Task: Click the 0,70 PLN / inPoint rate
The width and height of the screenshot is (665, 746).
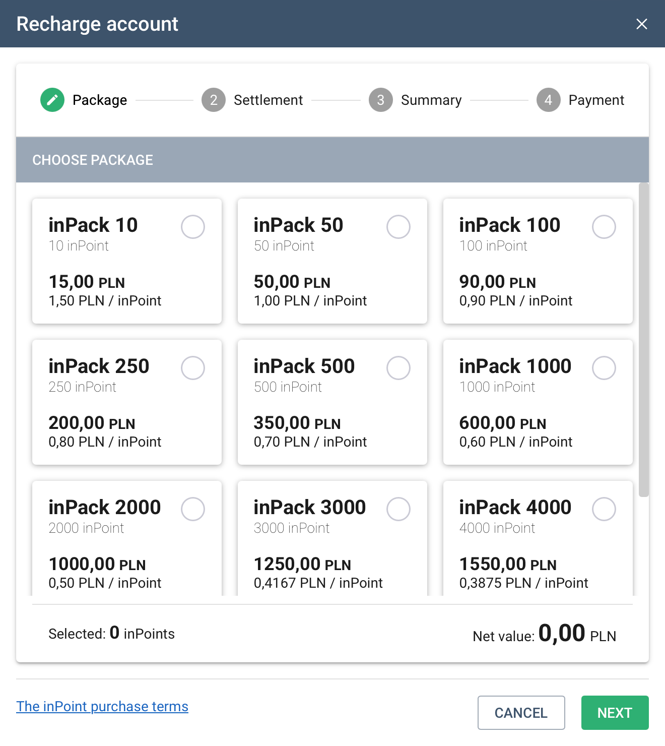Action: pos(310,442)
